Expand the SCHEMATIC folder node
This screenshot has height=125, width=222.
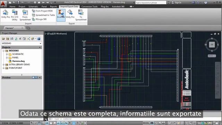[7, 54]
